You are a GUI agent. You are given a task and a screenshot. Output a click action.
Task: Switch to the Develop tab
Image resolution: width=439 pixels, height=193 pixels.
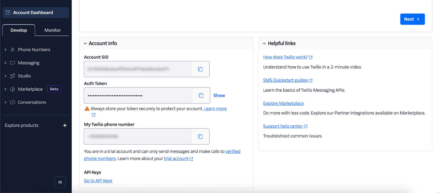click(19, 30)
